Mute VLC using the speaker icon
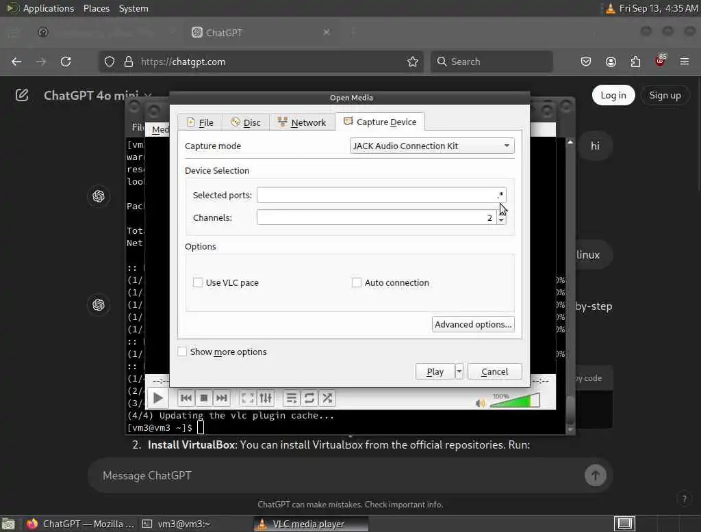The image size is (701, 532). click(x=481, y=403)
